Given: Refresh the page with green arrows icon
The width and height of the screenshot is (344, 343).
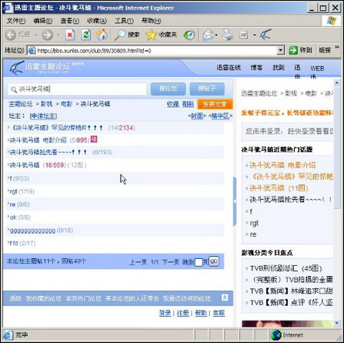Looking at the screenshot, I should [x=86, y=35].
